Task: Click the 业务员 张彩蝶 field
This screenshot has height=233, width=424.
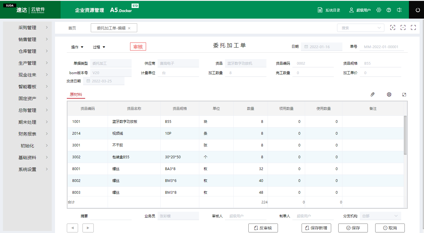Action: tap(178, 216)
